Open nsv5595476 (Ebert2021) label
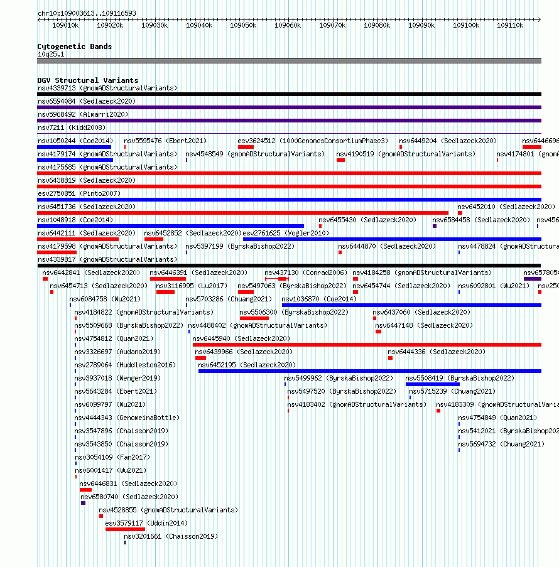This screenshot has height=567, width=559. [x=165, y=141]
